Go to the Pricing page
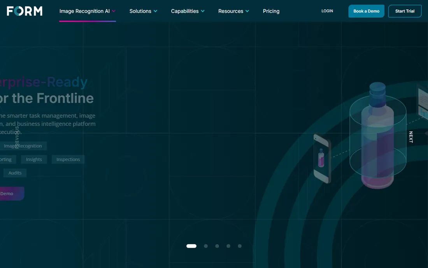The width and height of the screenshot is (428, 268). coord(271,11)
